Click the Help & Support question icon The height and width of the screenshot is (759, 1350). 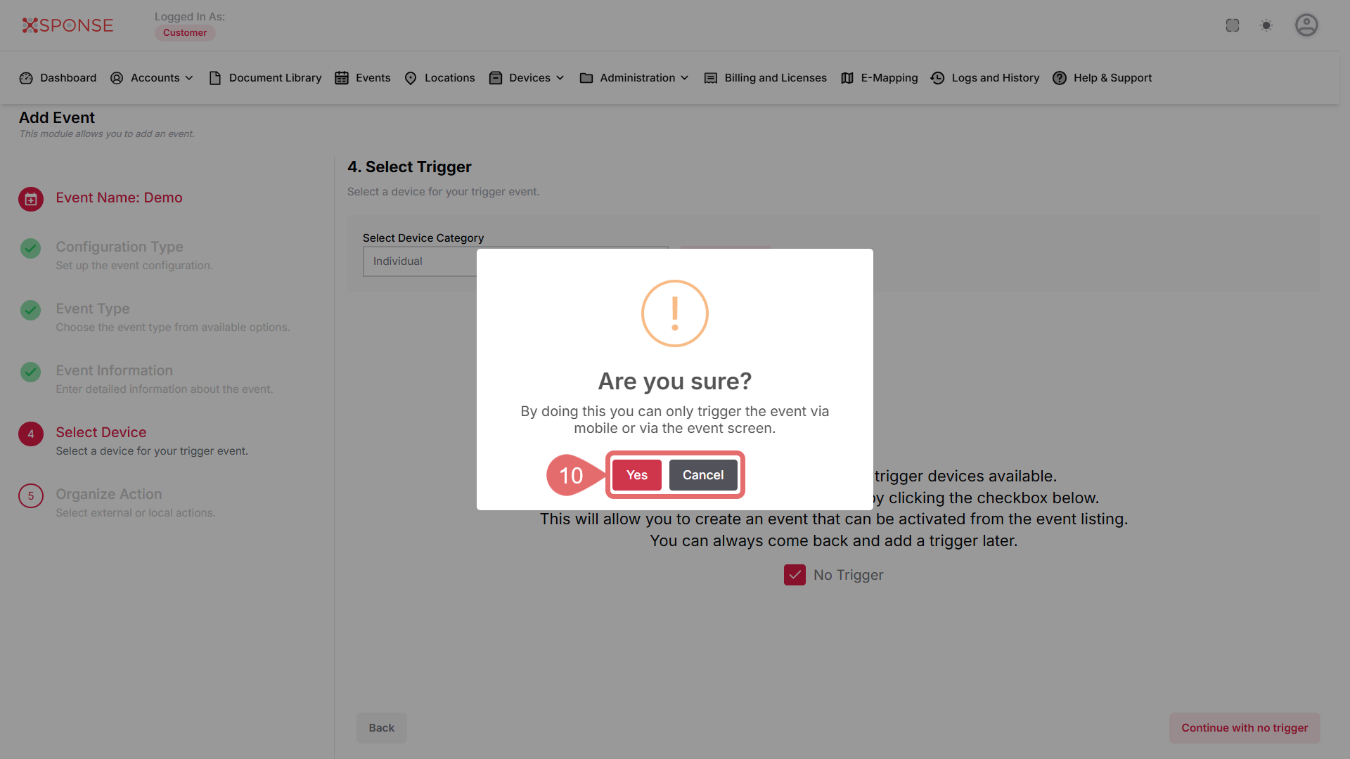click(x=1060, y=78)
